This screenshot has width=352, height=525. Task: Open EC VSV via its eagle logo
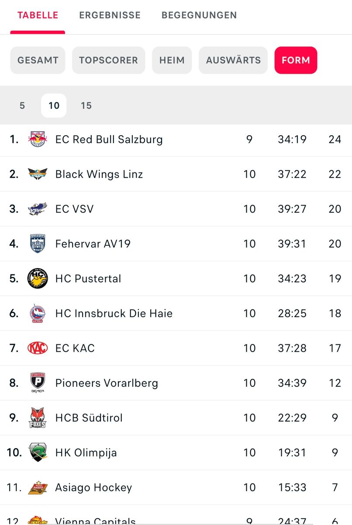[38, 209]
